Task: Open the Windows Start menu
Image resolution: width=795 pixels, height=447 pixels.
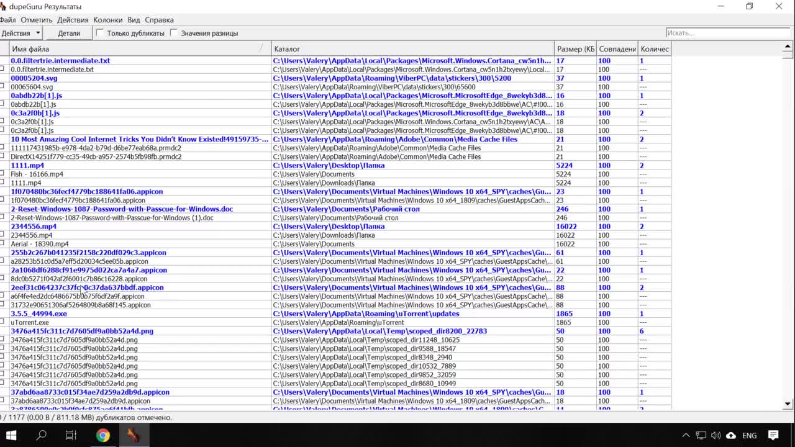Action: tap(11, 435)
